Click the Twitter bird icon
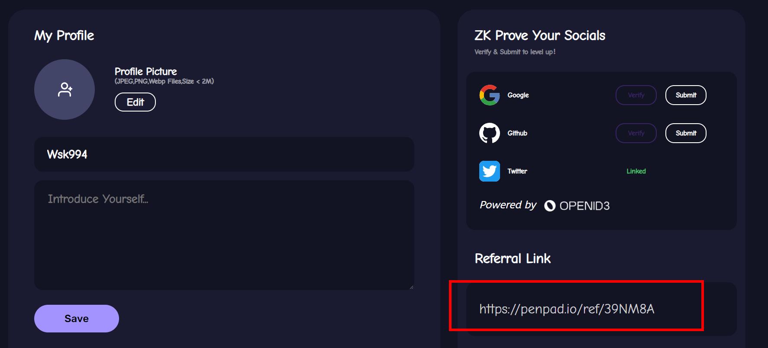Image resolution: width=768 pixels, height=348 pixels. (x=490, y=171)
